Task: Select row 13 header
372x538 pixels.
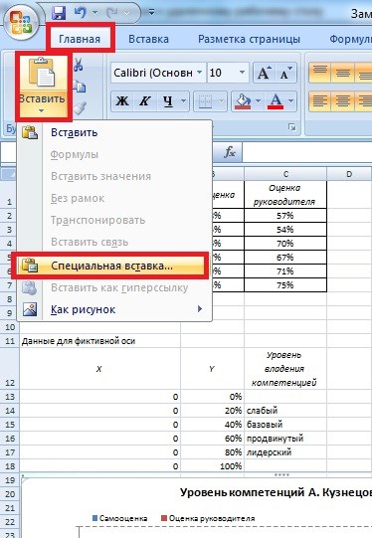Action: (10, 397)
